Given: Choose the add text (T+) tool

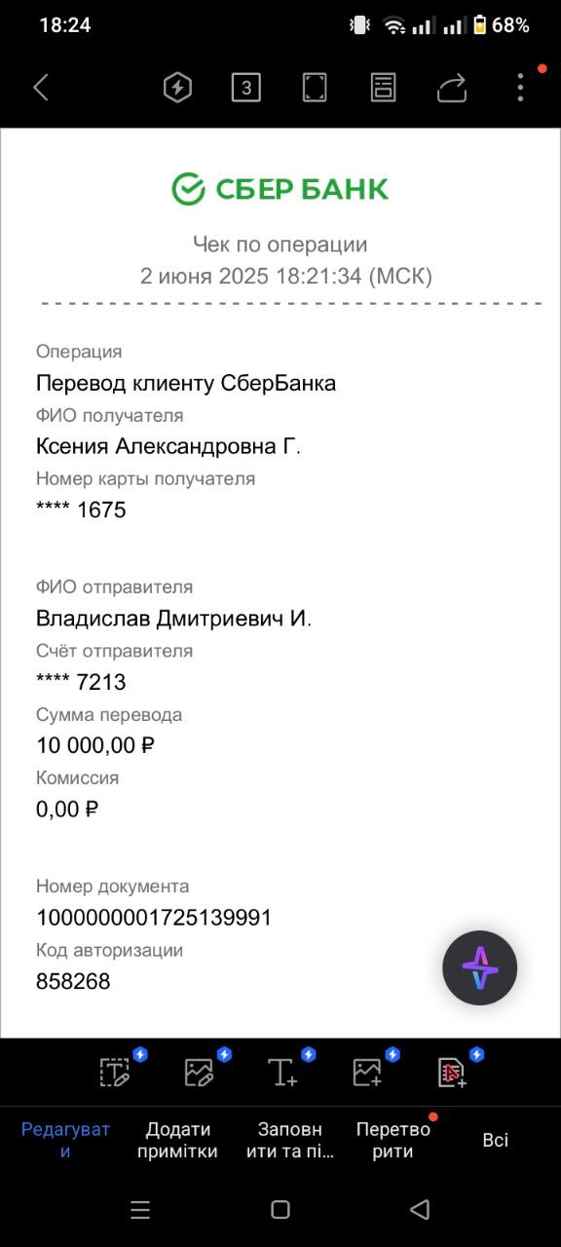Looking at the screenshot, I should click(x=282, y=1072).
